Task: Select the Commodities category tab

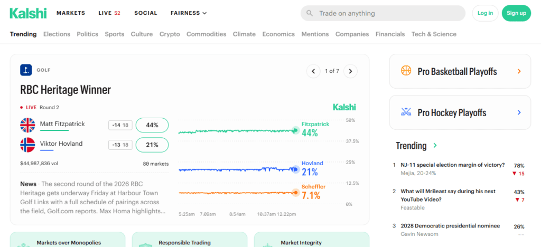Action: pos(207,34)
